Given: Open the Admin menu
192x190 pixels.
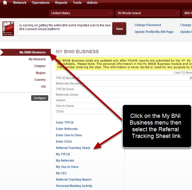Looking at the screenshot, I should 92,3.
